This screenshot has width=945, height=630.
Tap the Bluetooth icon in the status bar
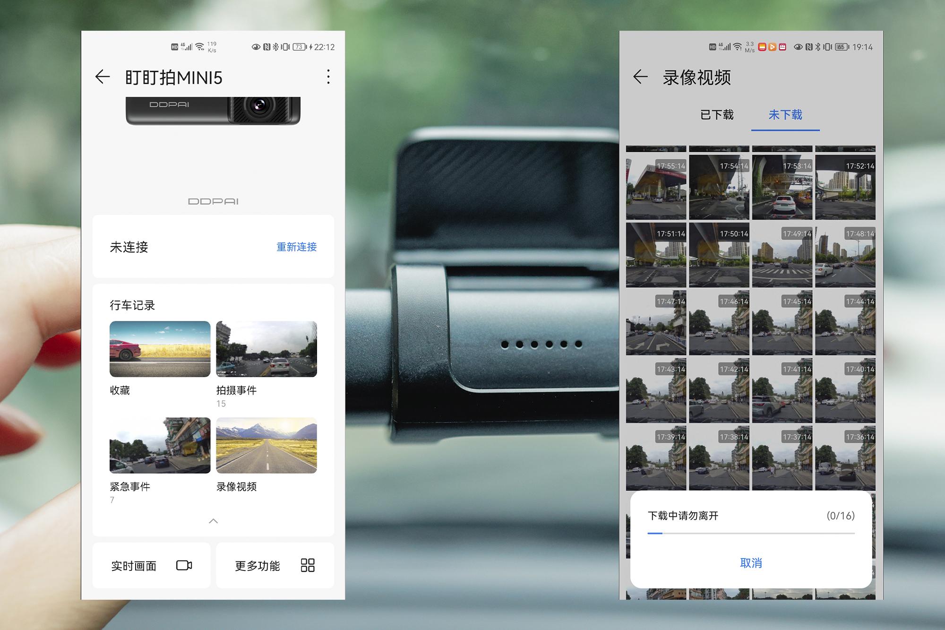click(817, 47)
